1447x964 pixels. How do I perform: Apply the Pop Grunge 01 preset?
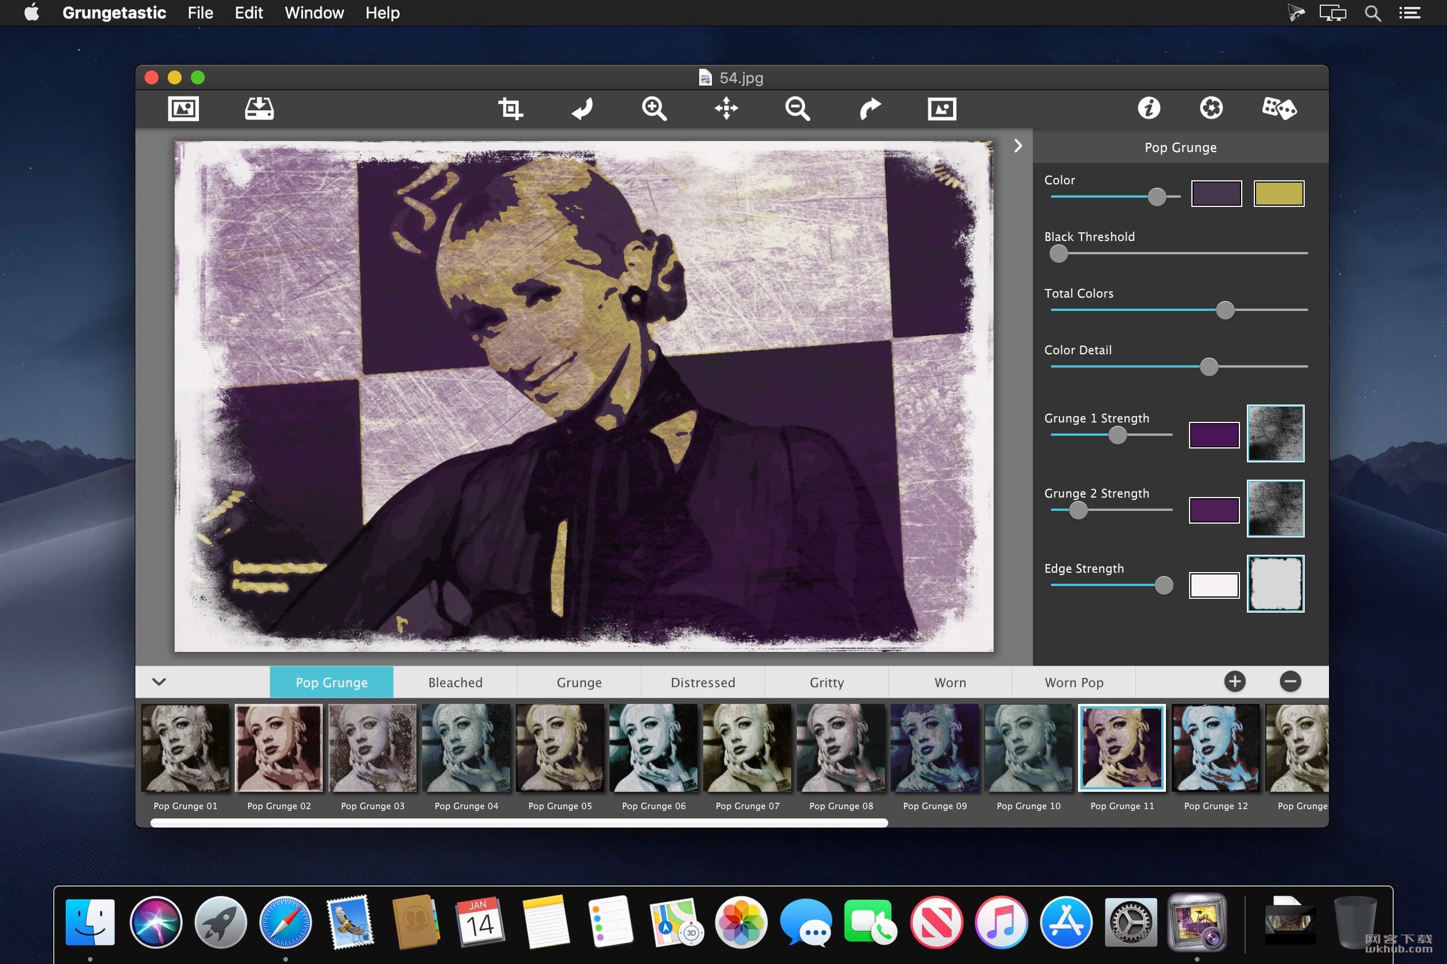tap(185, 748)
